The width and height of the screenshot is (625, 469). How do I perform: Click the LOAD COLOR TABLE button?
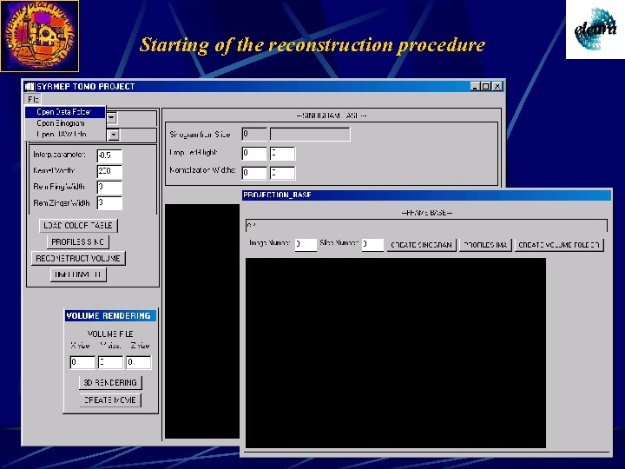point(78,225)
